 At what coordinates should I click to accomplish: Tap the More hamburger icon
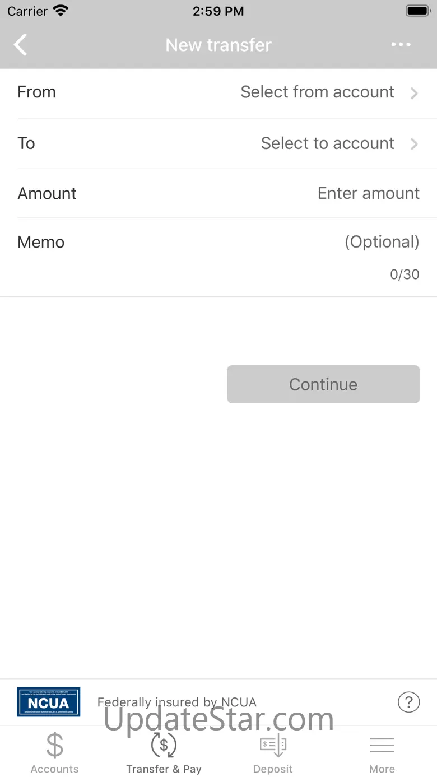coord(382,745)
